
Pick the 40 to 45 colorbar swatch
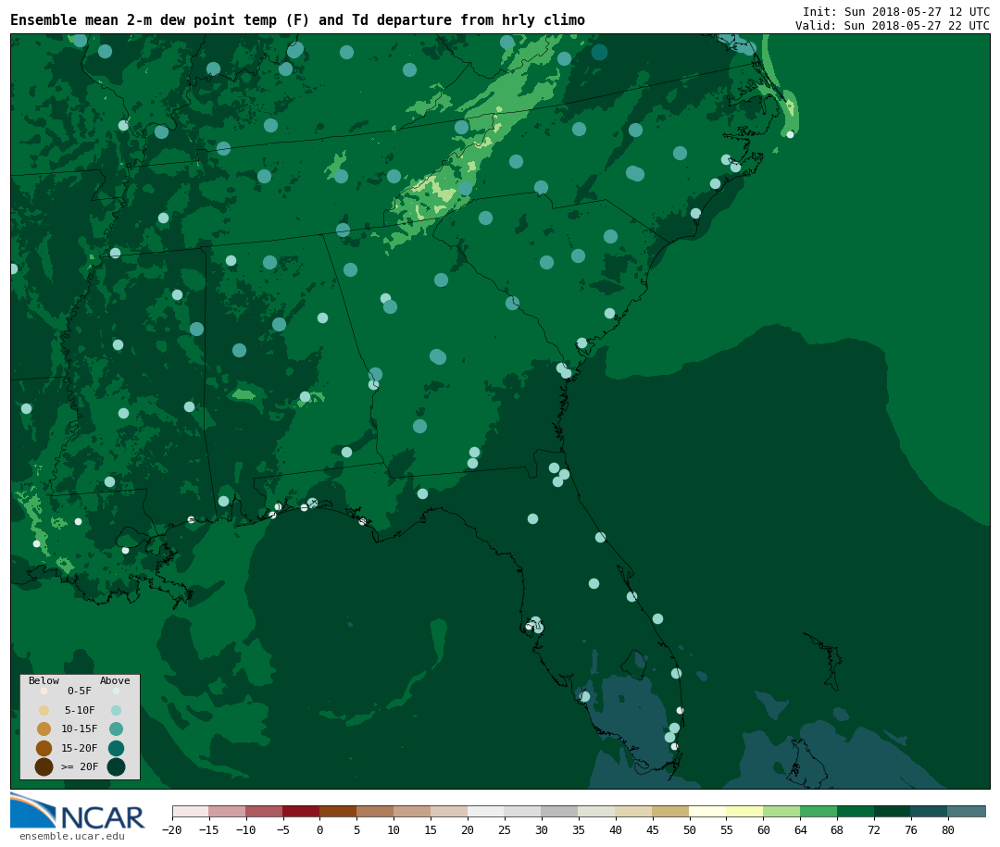(x=634, y=811)
